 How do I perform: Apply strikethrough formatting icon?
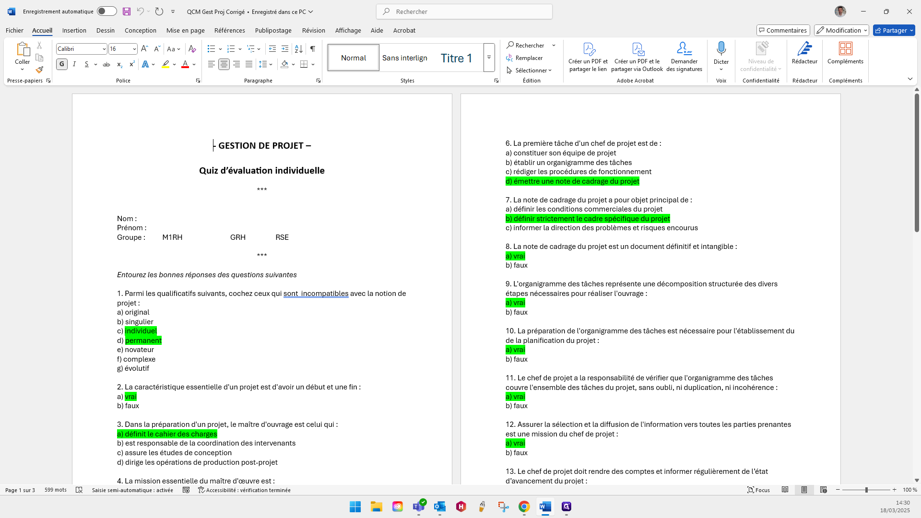106,64
